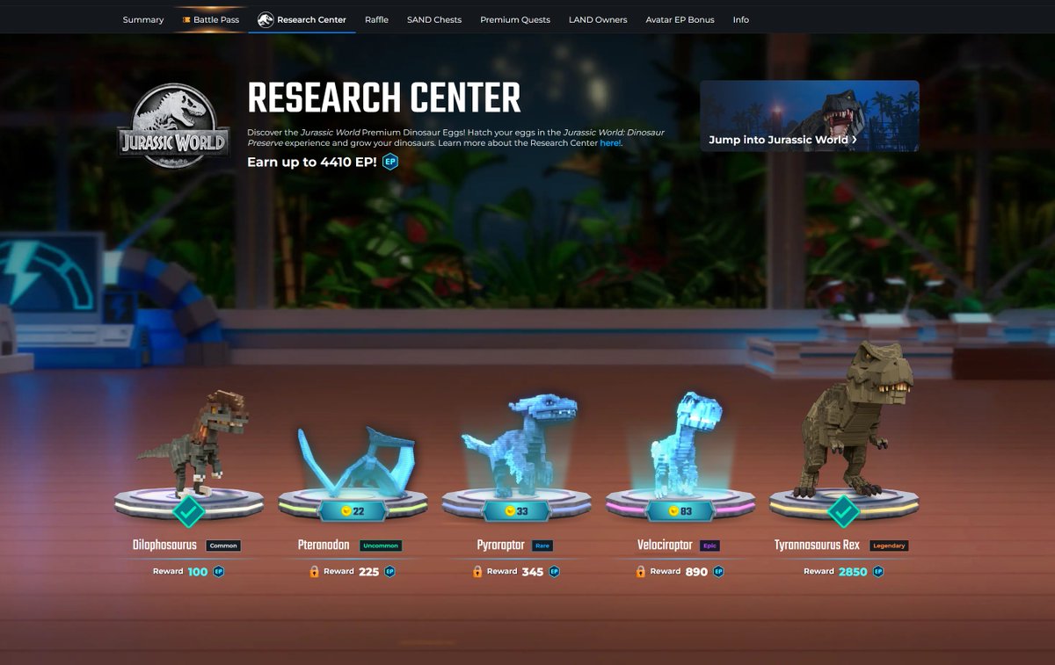Click the Jump into Jurassic World banner

(810, 116)
